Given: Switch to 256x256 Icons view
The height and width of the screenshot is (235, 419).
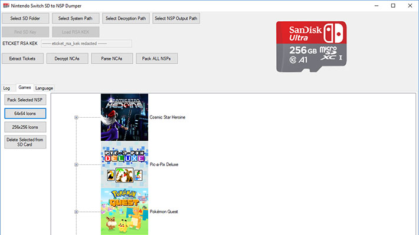Looking at the screenshot, I should click(25, 127).
